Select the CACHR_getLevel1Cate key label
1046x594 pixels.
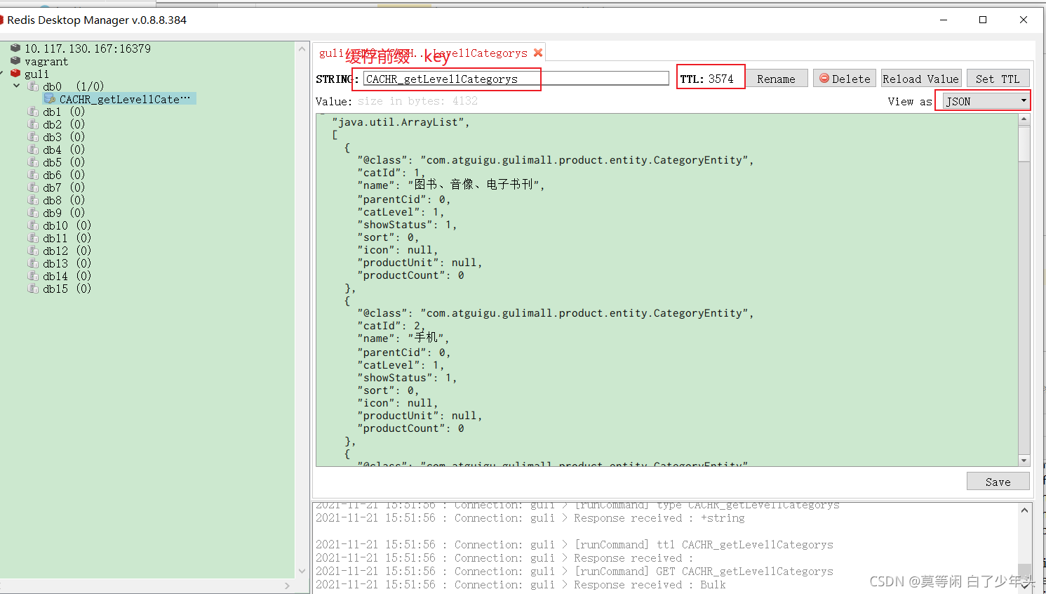(x=124, y=99)
